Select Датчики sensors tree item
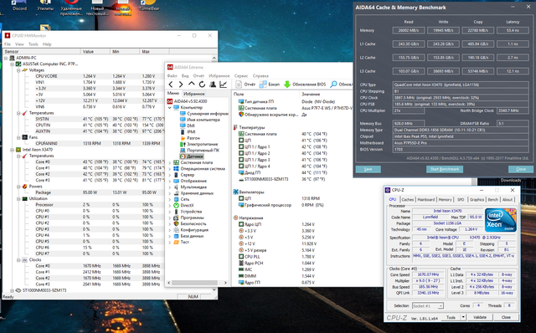Screen dimensions: 536x333 tap(192, 156)
